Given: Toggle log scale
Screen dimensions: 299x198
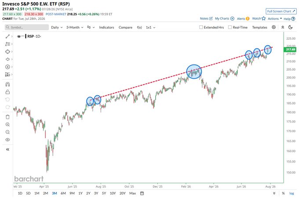Looking at the screenshot, I should click(x=292, y=193).
